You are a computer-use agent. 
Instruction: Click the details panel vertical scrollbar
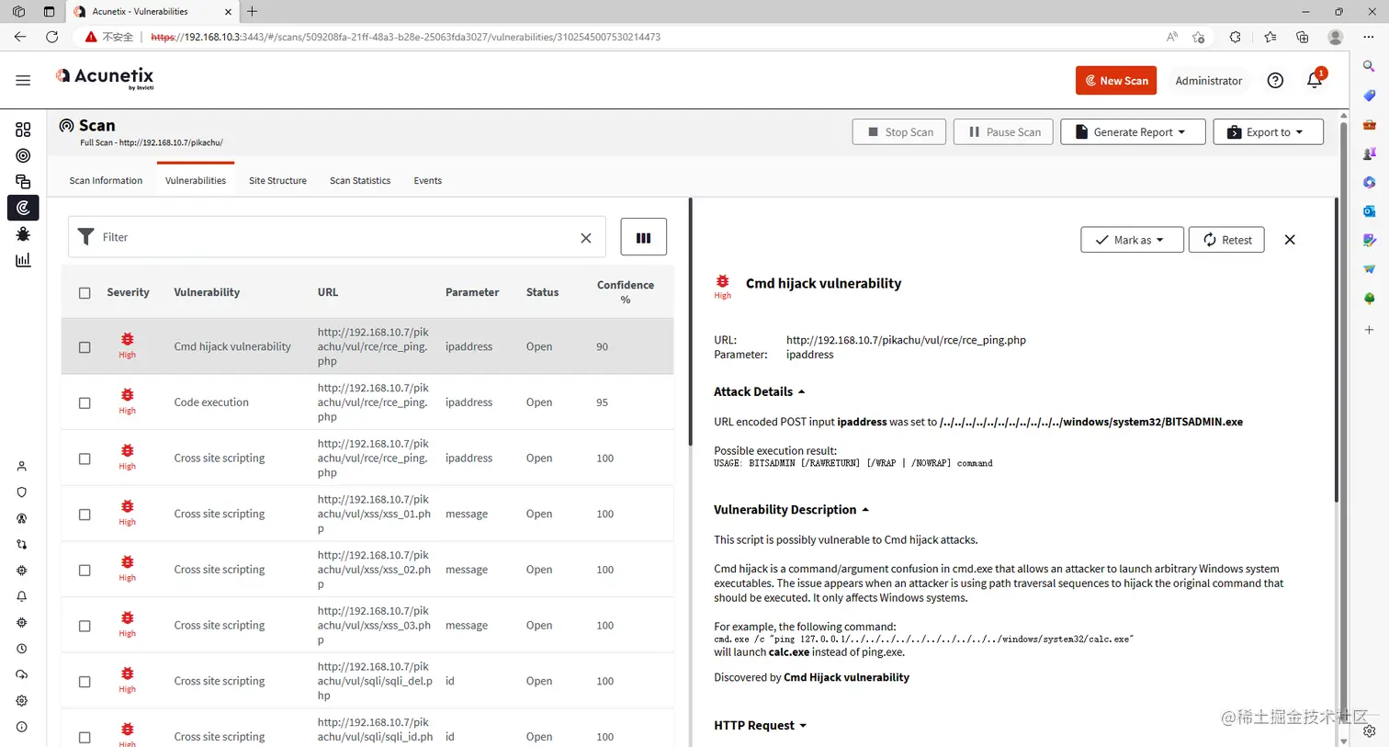pyautogui.click(x=1337, y=349)
